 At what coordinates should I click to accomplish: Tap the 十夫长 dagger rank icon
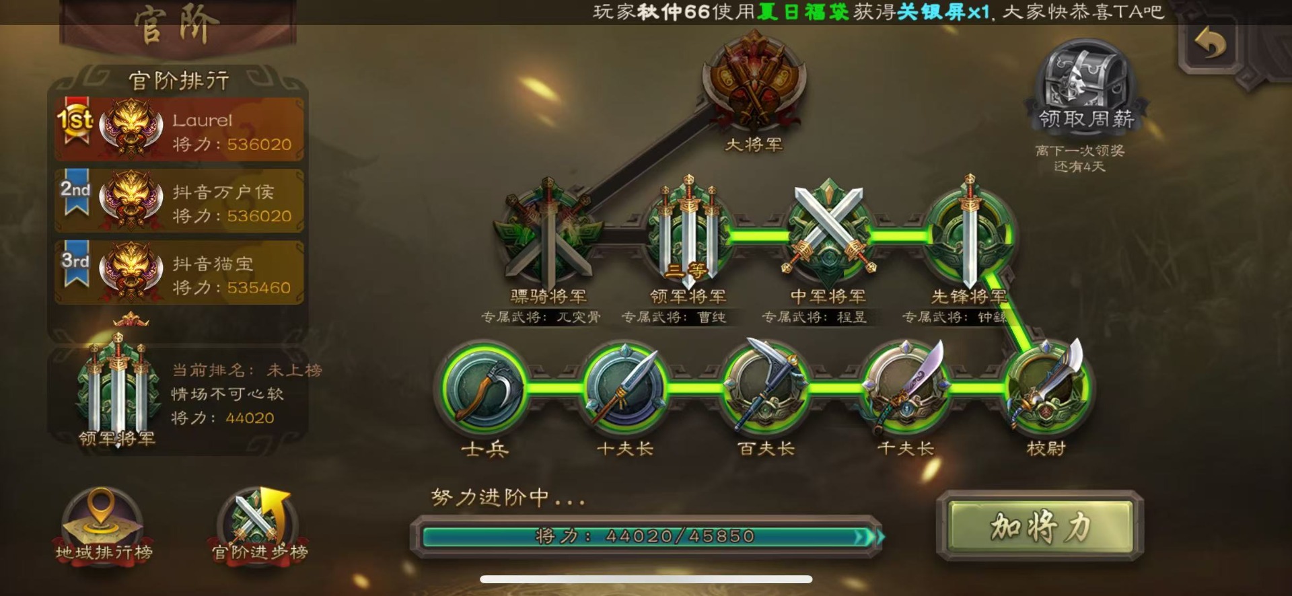(624, 387)
